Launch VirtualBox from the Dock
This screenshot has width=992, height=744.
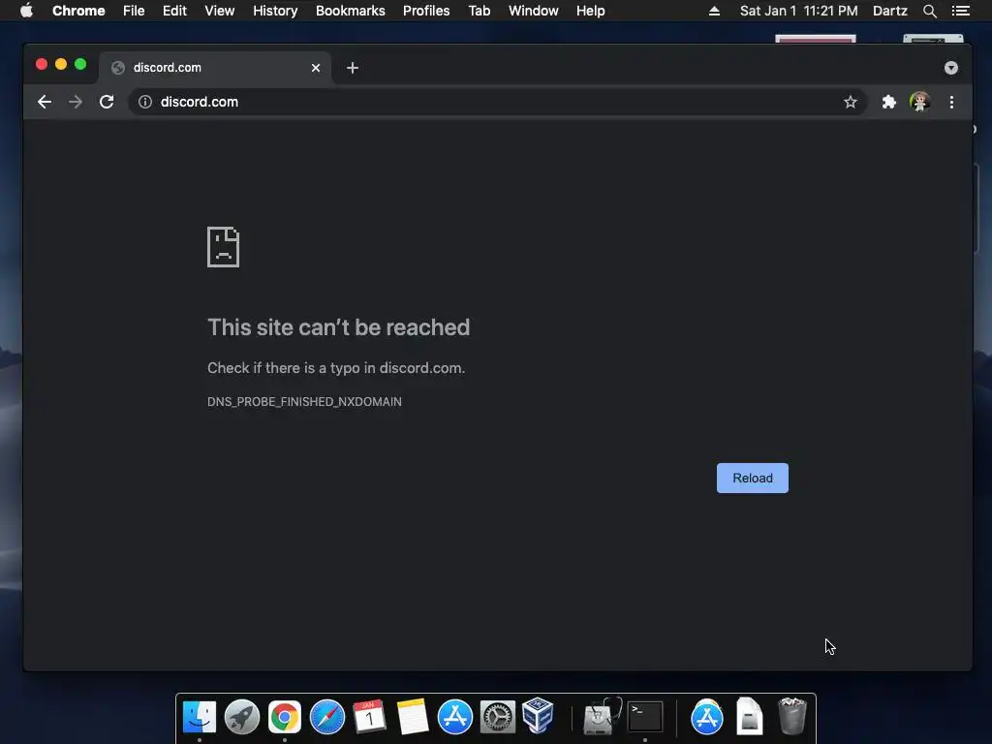coord(539,716)
